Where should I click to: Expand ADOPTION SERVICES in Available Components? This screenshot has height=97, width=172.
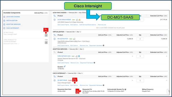(4, 25)
